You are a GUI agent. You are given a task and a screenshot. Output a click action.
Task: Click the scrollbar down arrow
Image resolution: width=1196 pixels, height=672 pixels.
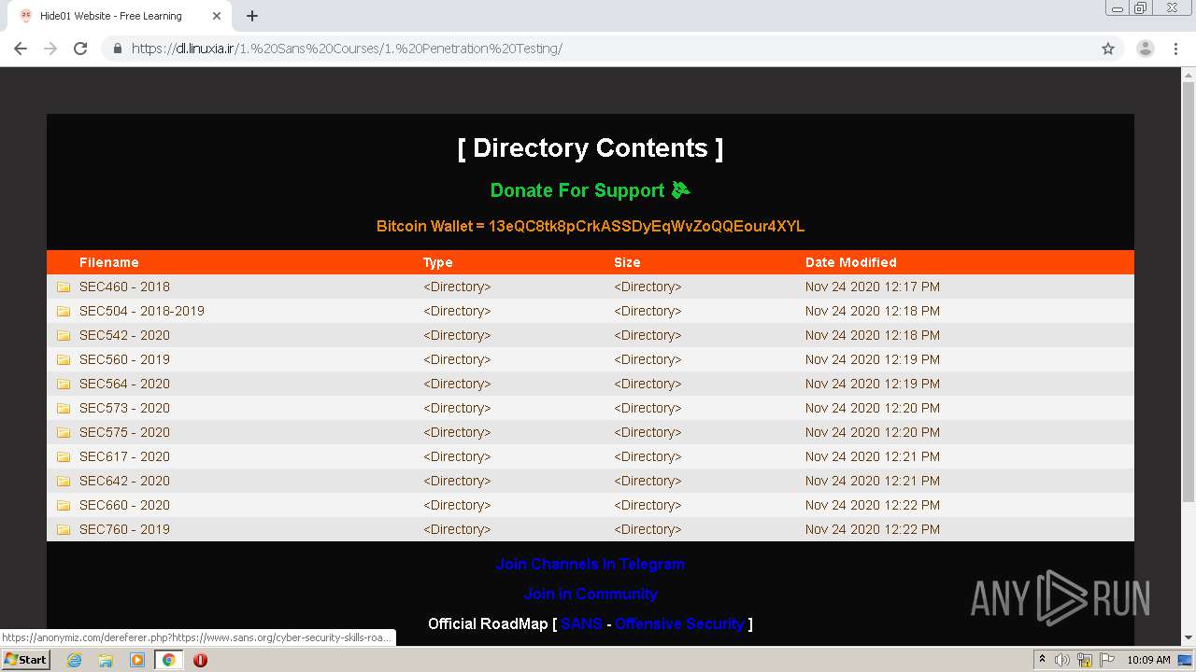point(1189,638)
